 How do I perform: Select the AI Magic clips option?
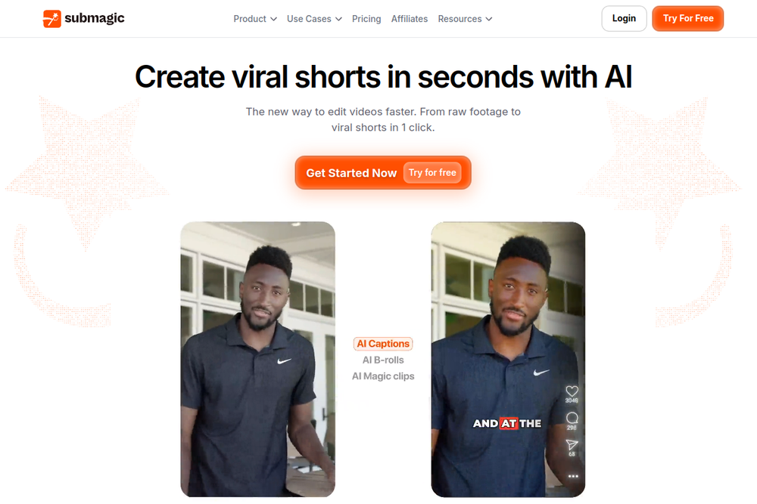383,376
